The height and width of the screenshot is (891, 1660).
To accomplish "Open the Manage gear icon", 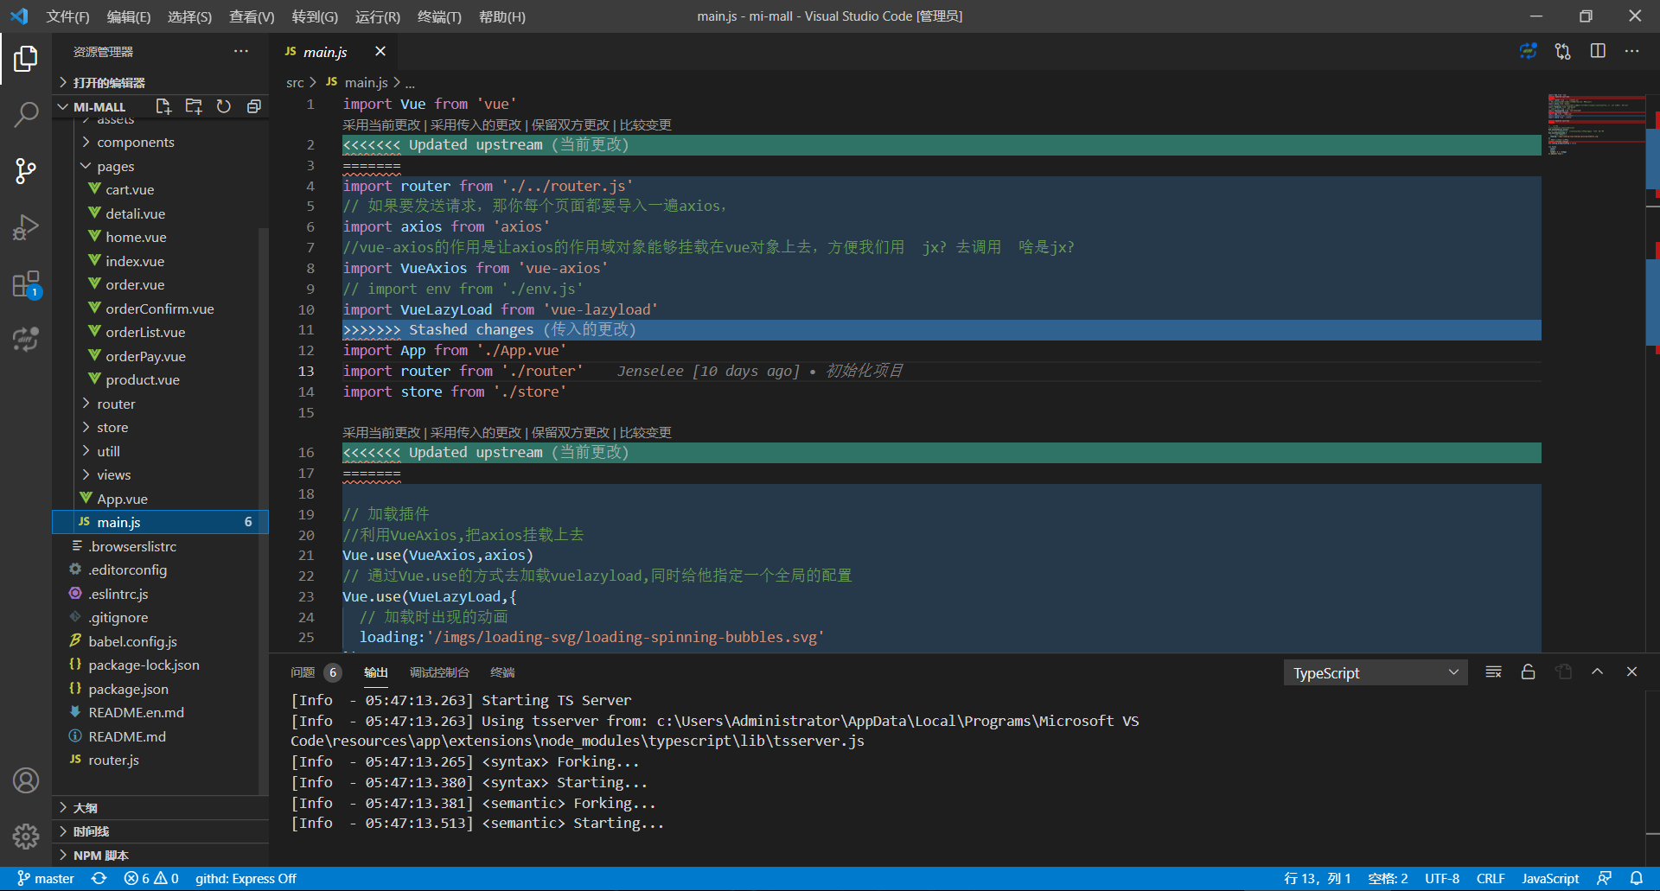I will click(x=26, y=836).
